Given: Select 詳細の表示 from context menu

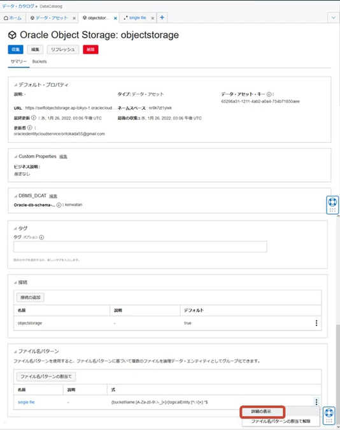Looking at the screenshot, I should 262,411.
